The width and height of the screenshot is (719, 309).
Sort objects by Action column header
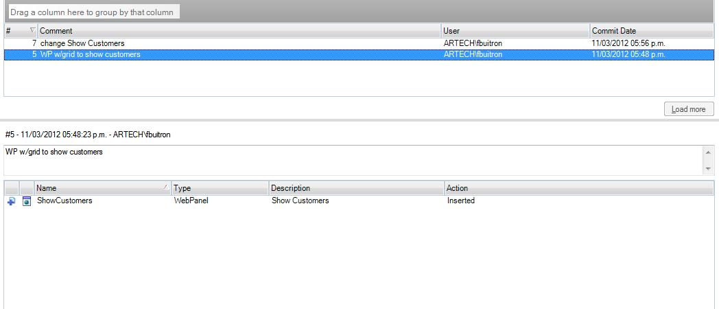[579, 188]
